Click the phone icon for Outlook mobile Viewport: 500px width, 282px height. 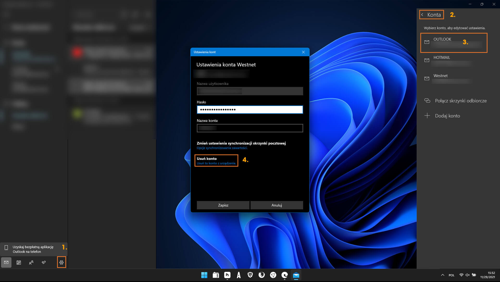click(6, 248)
